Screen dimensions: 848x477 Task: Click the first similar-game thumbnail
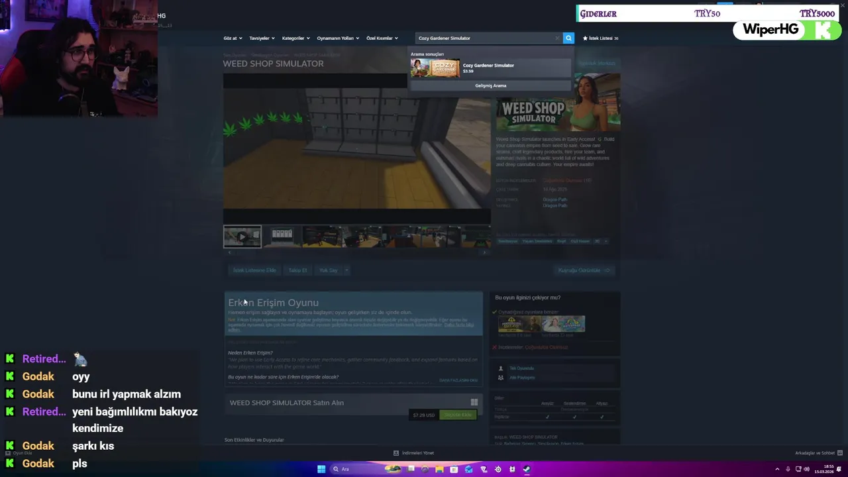[x=520, y=324]
